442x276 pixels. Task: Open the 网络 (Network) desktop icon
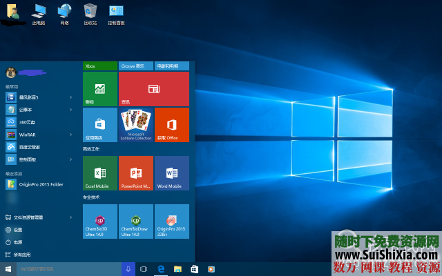[64, 14]
